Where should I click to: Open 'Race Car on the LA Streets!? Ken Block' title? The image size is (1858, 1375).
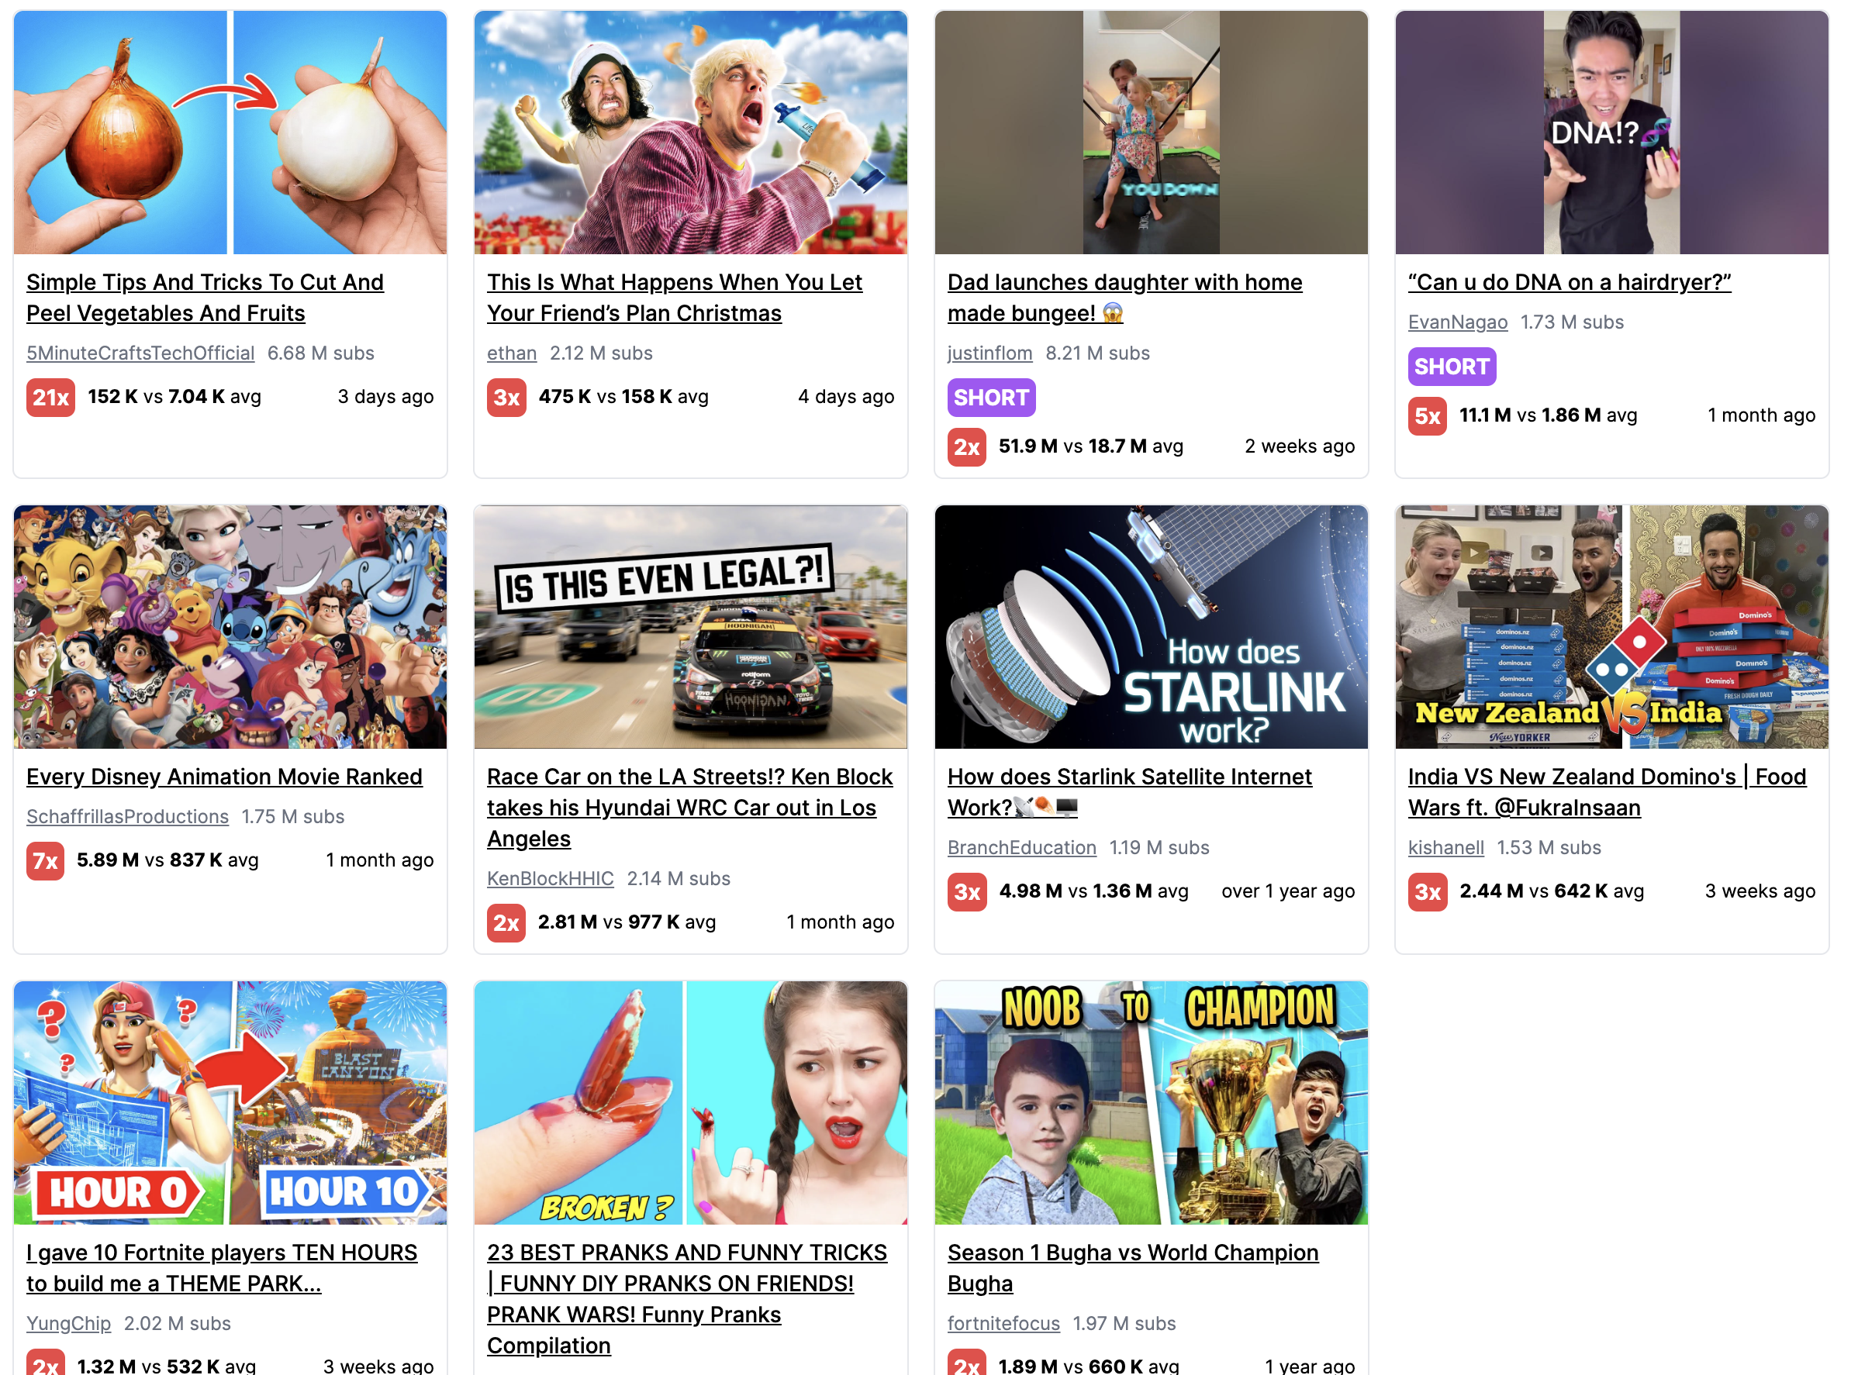pyautogui.click(x=689, y=808)
